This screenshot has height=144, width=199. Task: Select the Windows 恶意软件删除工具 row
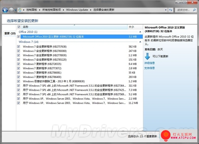click(x=82, y=81)
